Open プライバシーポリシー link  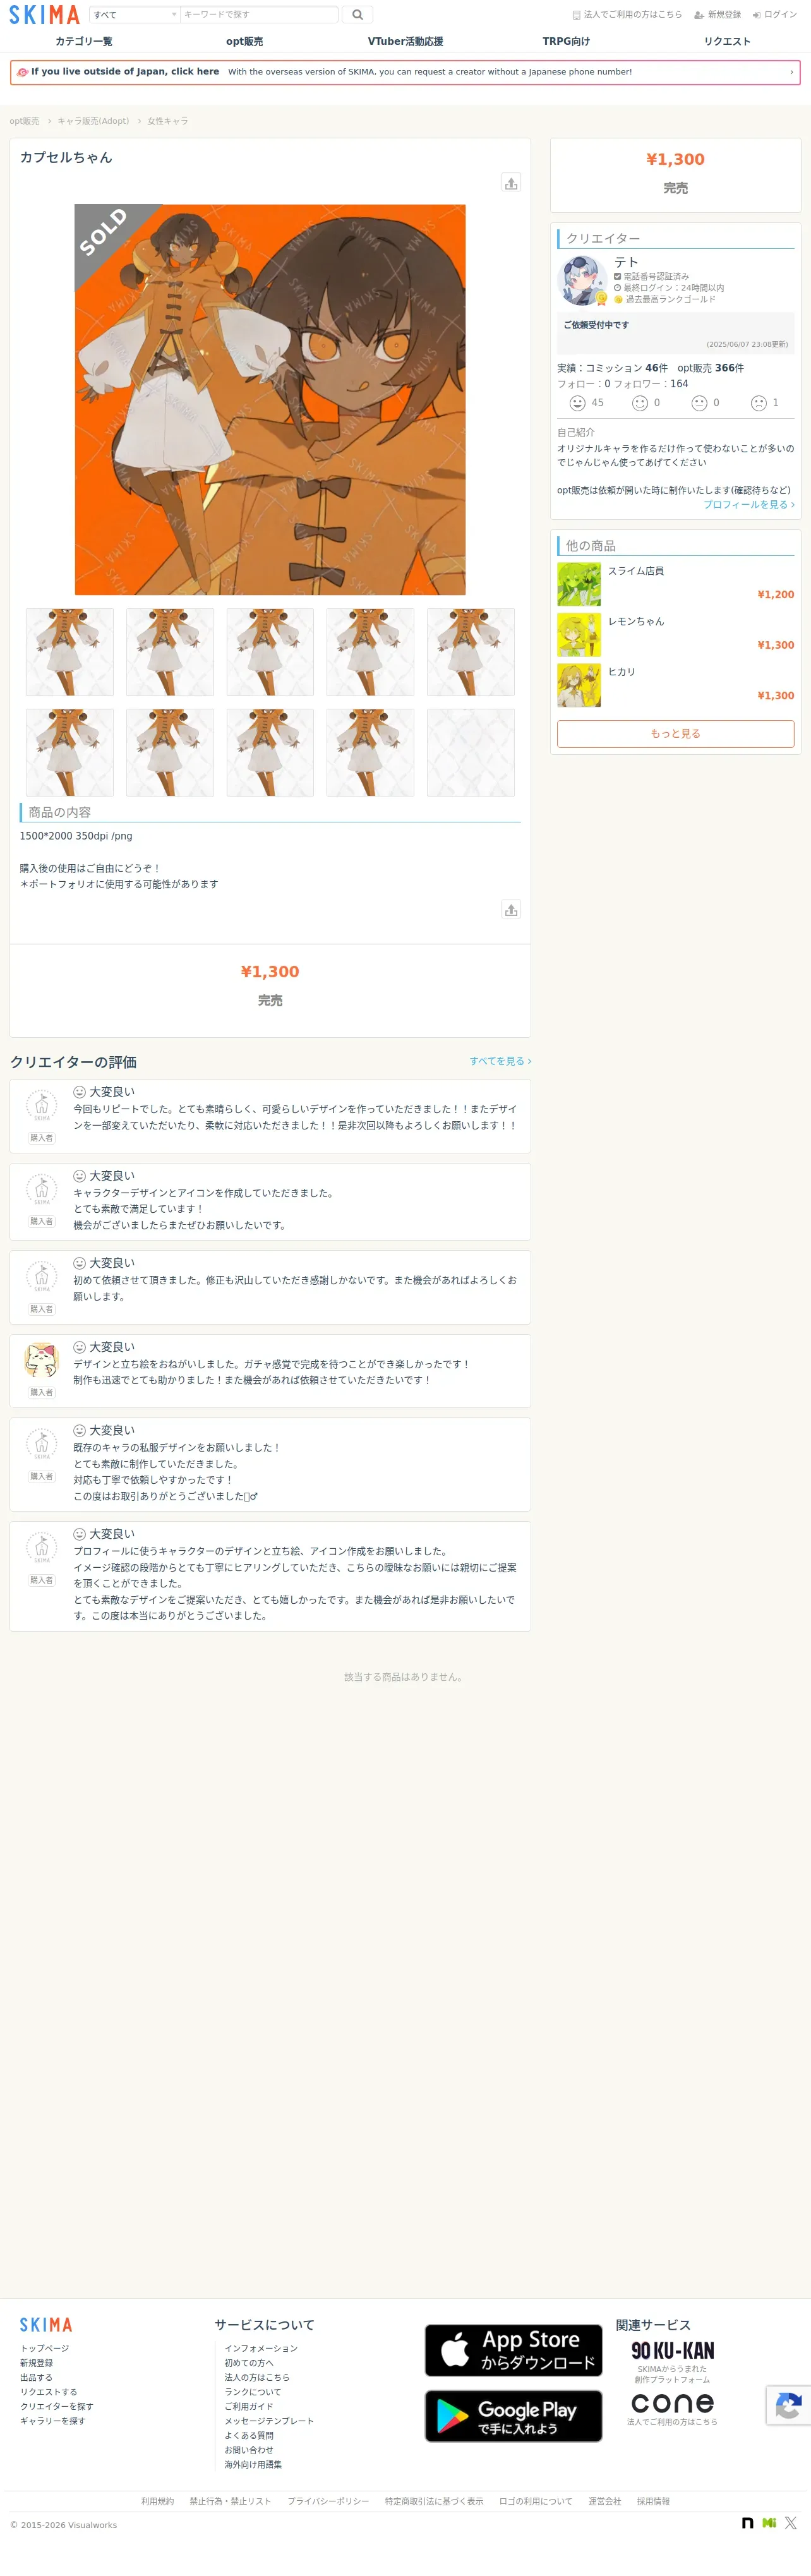(328, 2501)
